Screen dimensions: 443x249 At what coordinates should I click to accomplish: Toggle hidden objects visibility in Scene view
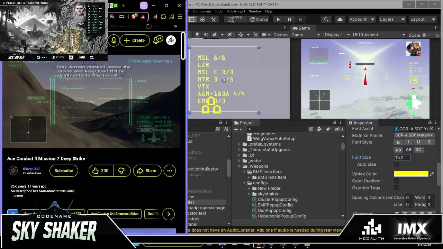231,35
